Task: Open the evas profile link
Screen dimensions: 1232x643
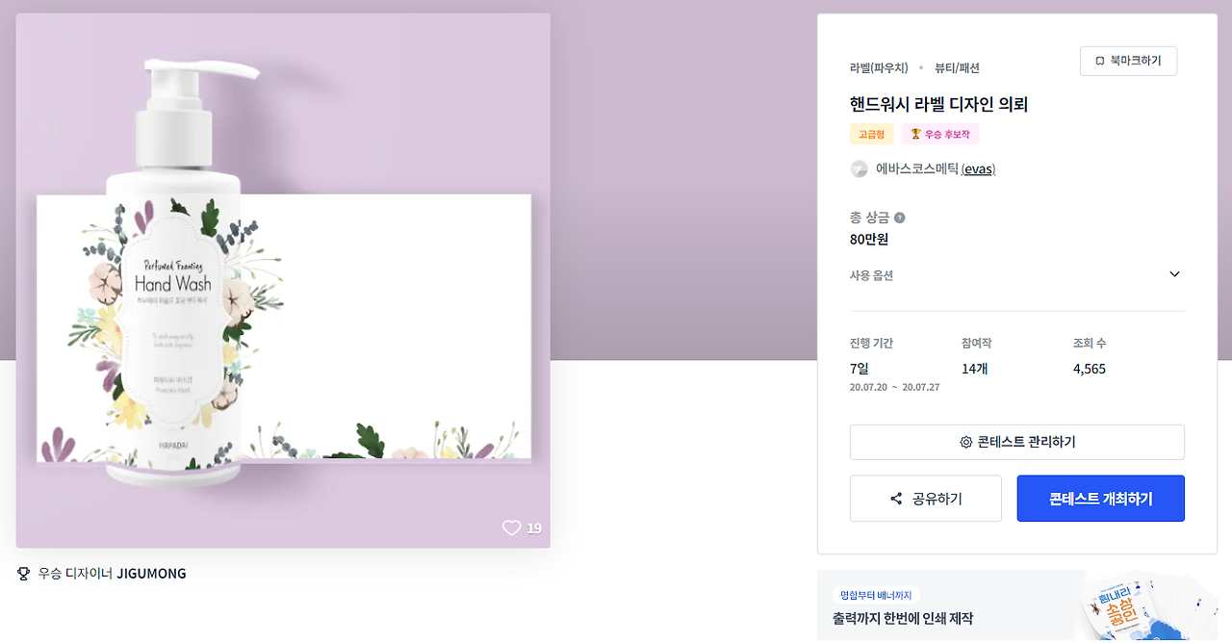Action: 979,168
